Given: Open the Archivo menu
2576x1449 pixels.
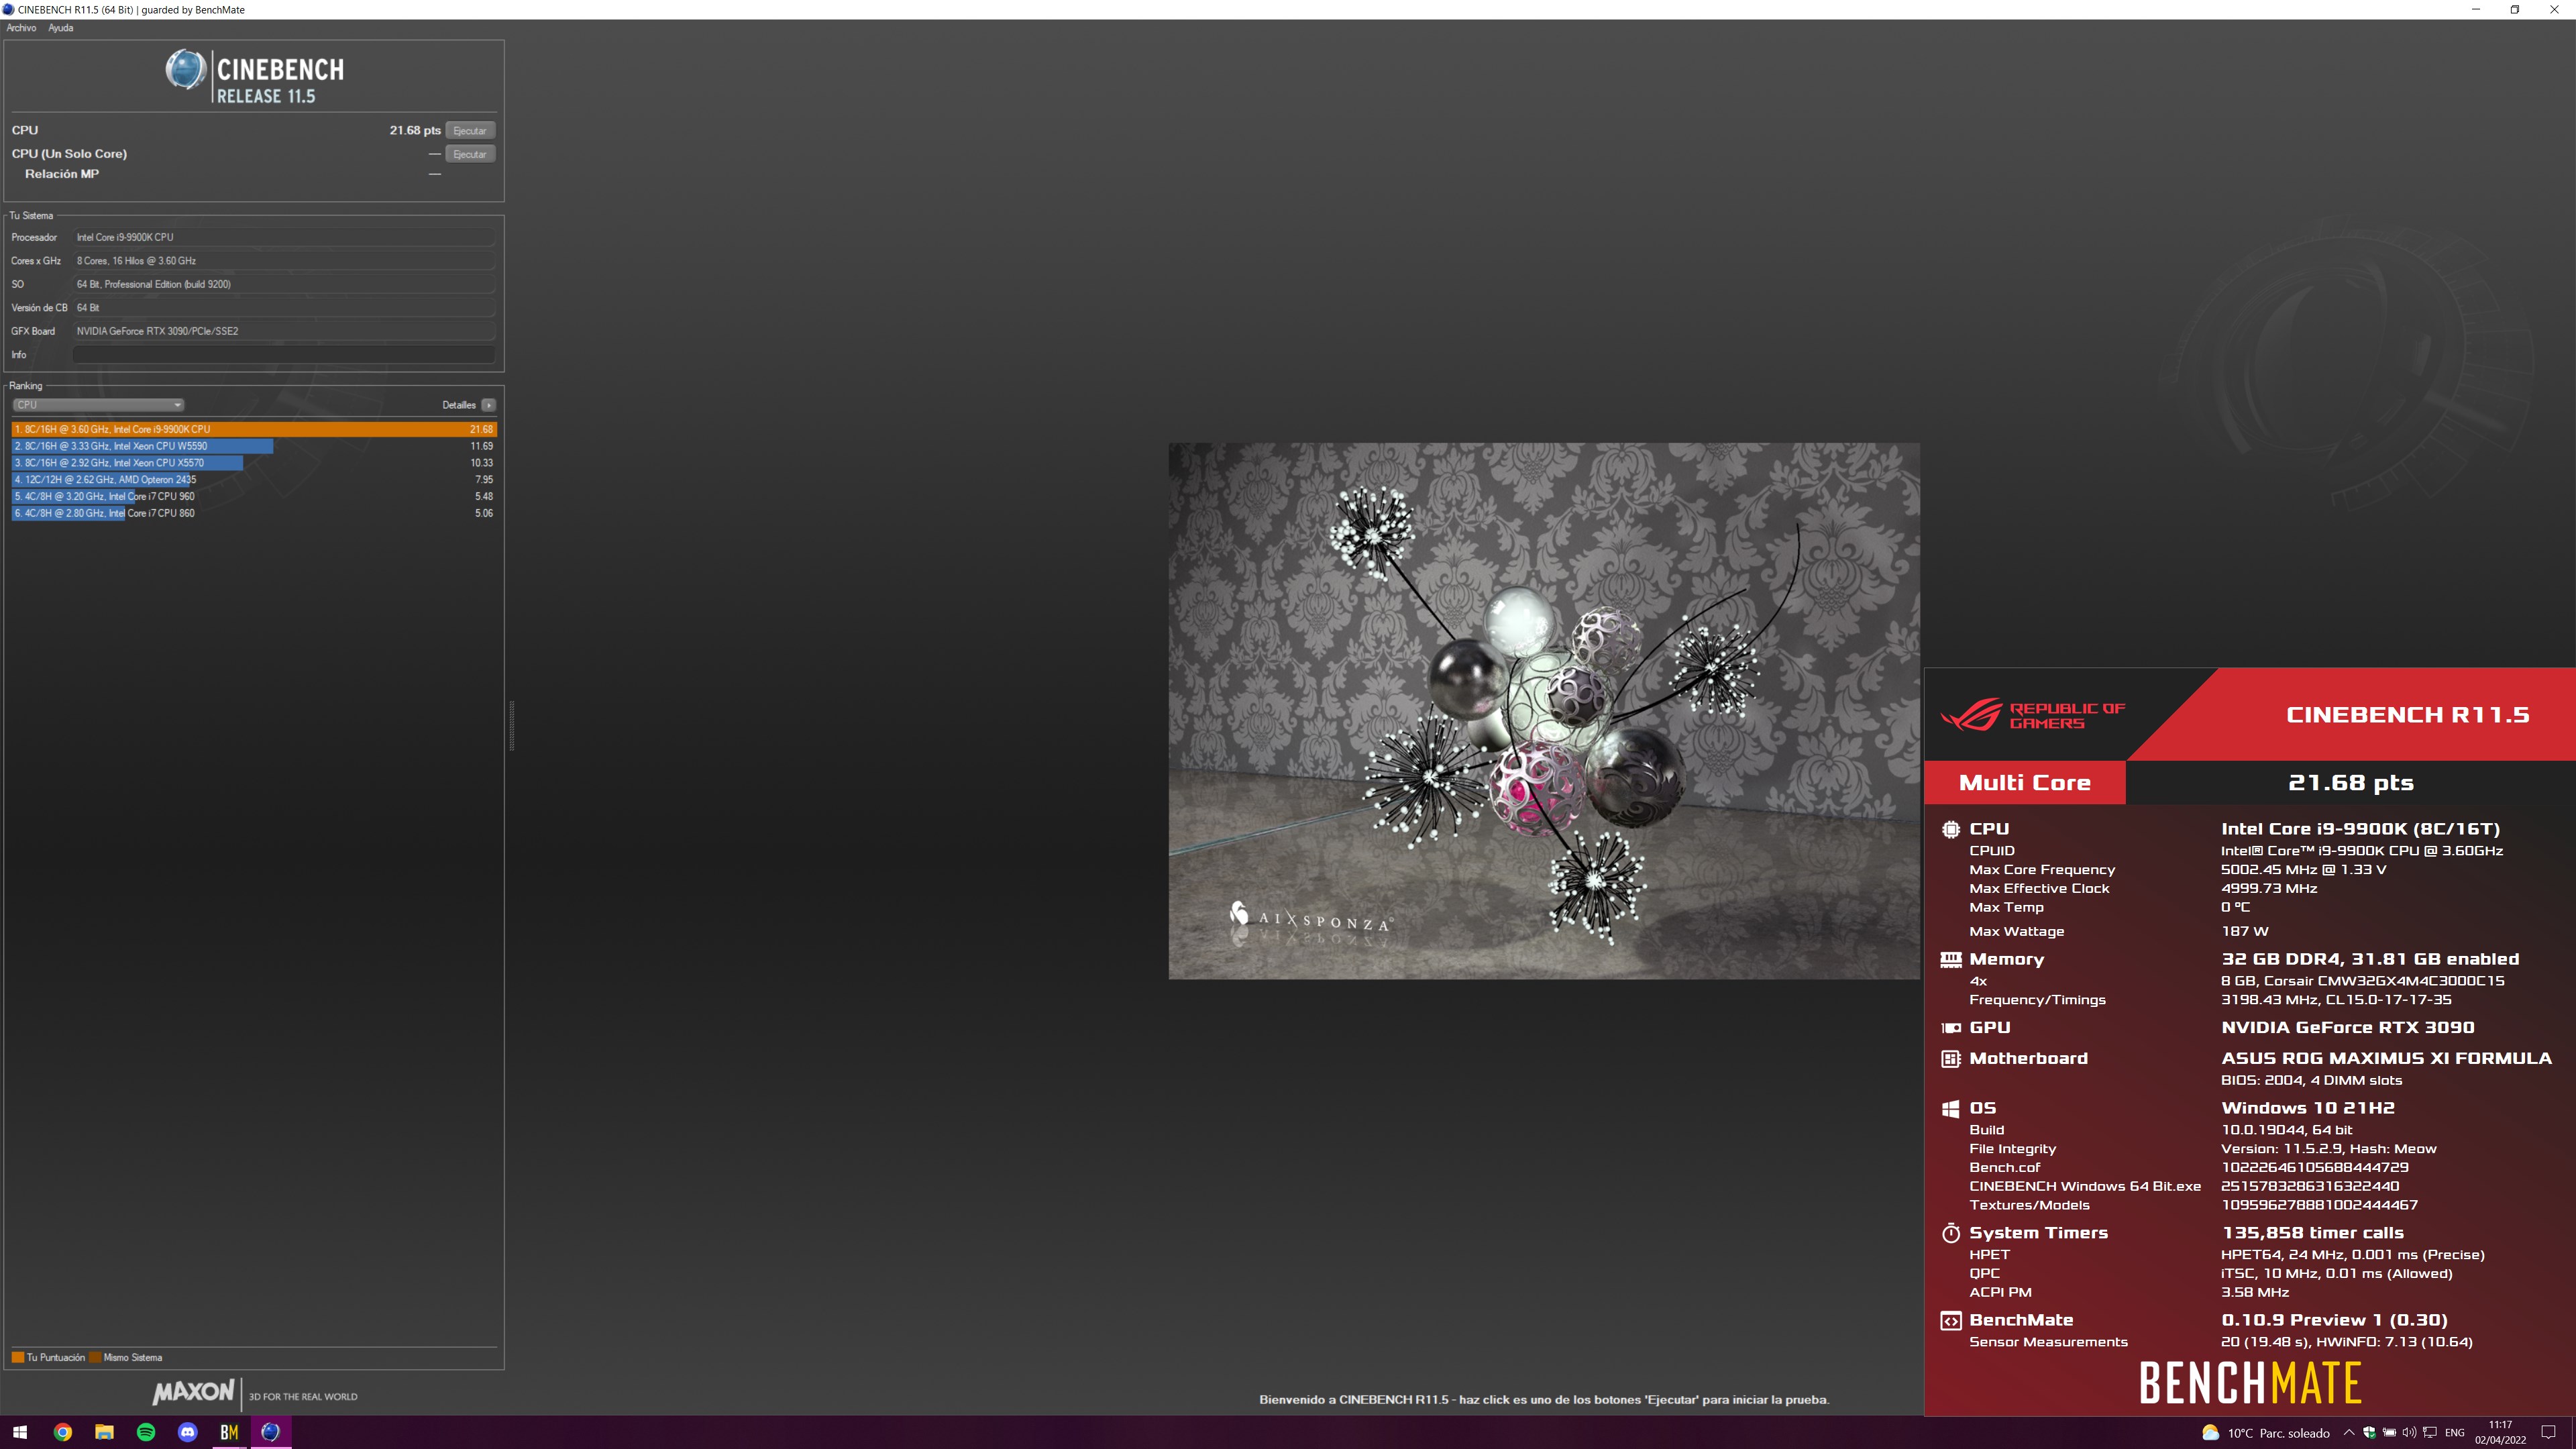Looking at the screenshot, I should [x=21, y=28].
